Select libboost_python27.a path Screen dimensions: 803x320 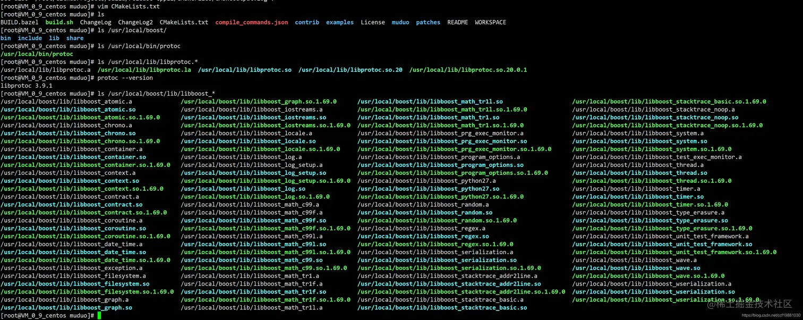[x=426, y=181]
